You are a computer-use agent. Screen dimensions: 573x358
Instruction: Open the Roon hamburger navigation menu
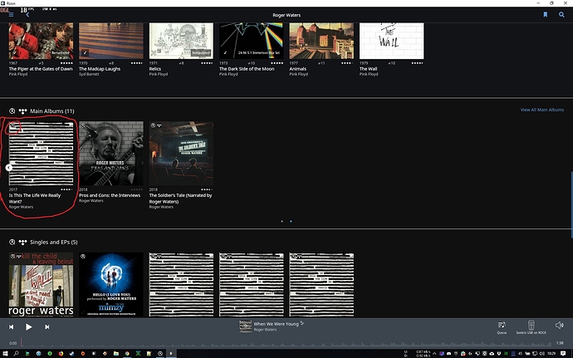pos(12,15)
